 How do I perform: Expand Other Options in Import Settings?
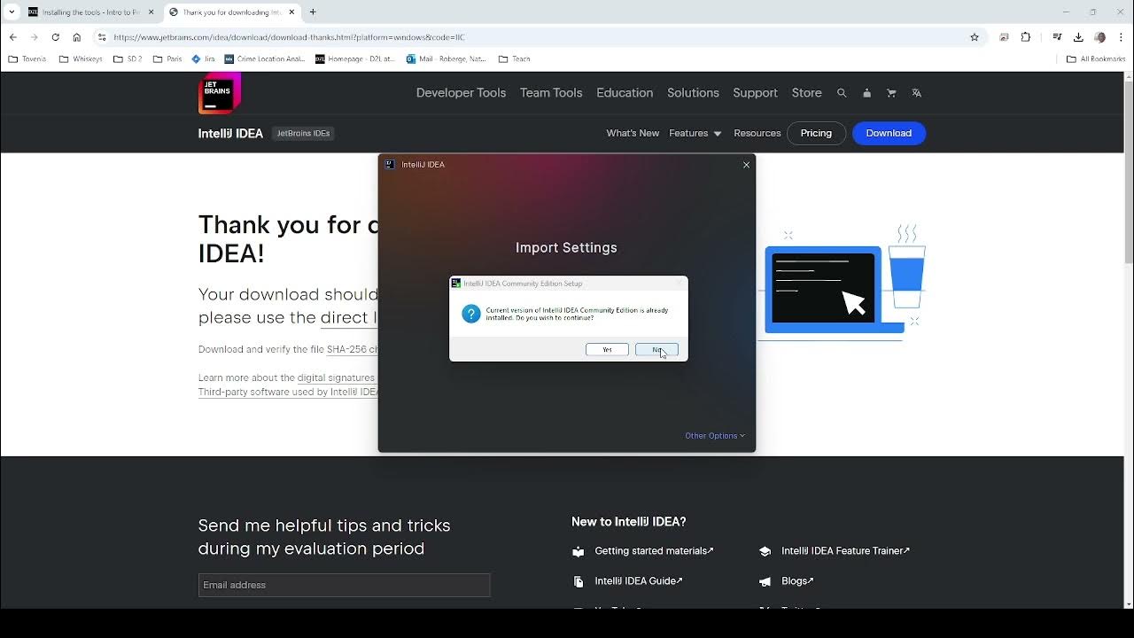point(715,436)
